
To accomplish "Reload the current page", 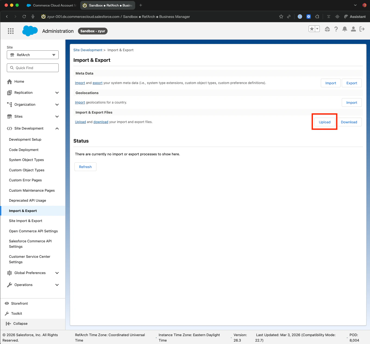I will click(24, 17).
